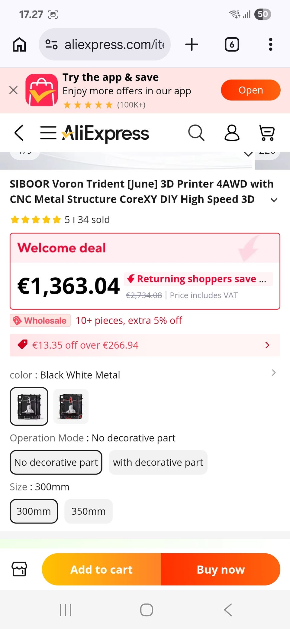Dismiss the app promotion banner
Screen dimensions: 290x629
pos(14,90)
